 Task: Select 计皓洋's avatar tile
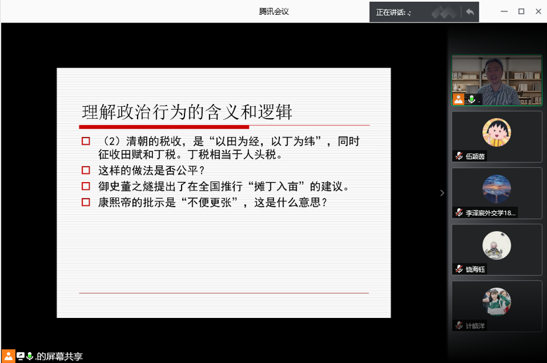(x=497, y=301)
